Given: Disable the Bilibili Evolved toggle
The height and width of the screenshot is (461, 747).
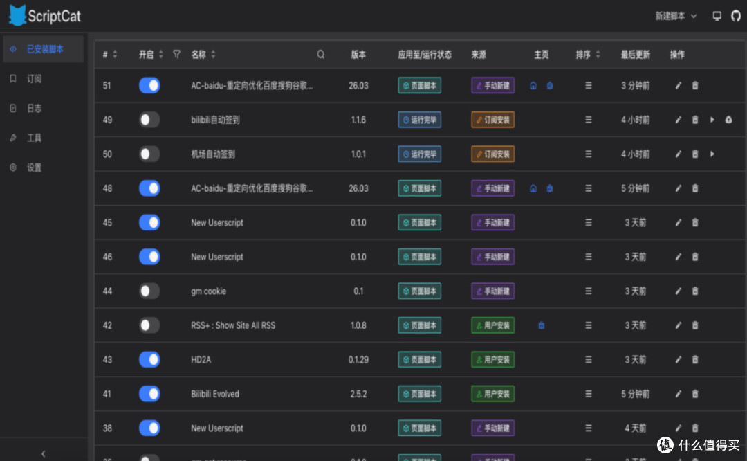Looking at the screenshot, I should (x=149, y=395).
